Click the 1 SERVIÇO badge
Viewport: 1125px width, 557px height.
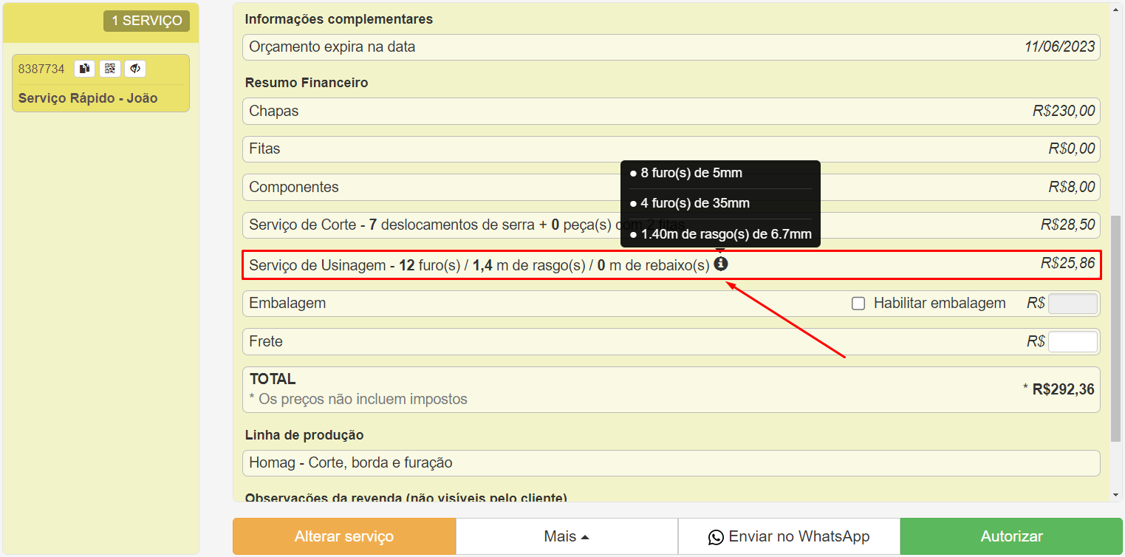[146, 21]
